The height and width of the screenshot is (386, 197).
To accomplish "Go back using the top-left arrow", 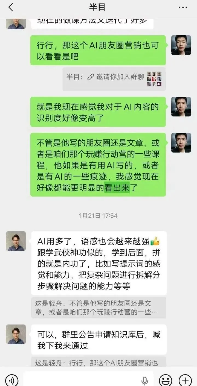I will point(11,7).
